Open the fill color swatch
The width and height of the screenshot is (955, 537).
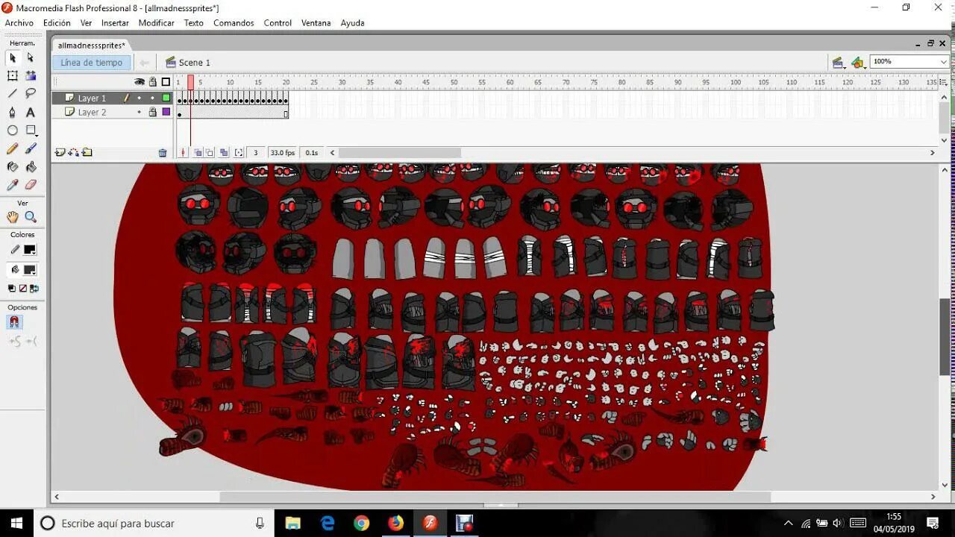pos(29,270)
